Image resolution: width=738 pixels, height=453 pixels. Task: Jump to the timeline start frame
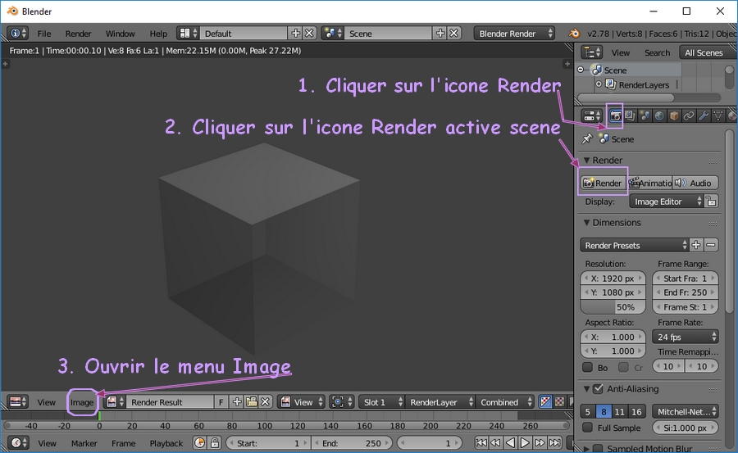[481, 443]
